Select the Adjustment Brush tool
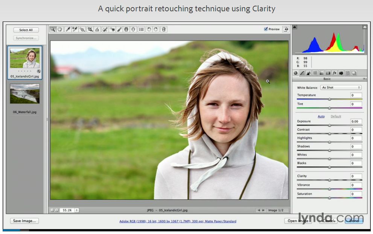 pyautogui.click(x=119, y=29)
